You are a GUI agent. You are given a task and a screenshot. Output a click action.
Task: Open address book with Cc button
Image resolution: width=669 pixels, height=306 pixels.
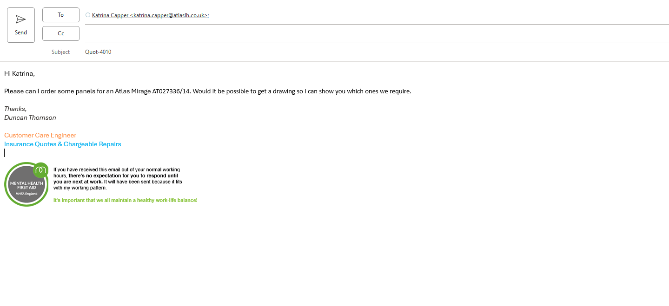pyautogui.click(x=61, y=33)
